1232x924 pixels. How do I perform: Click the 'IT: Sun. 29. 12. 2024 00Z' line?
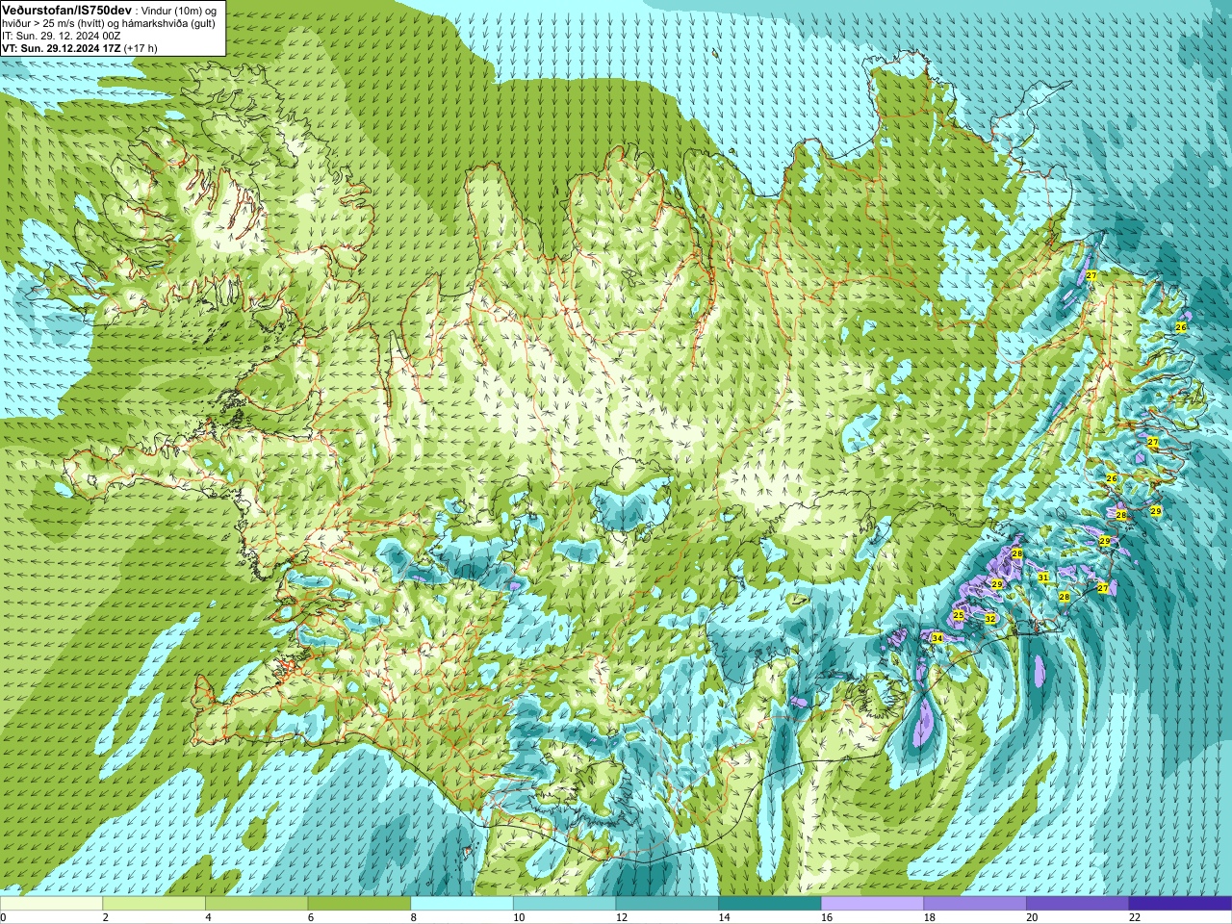62,36
